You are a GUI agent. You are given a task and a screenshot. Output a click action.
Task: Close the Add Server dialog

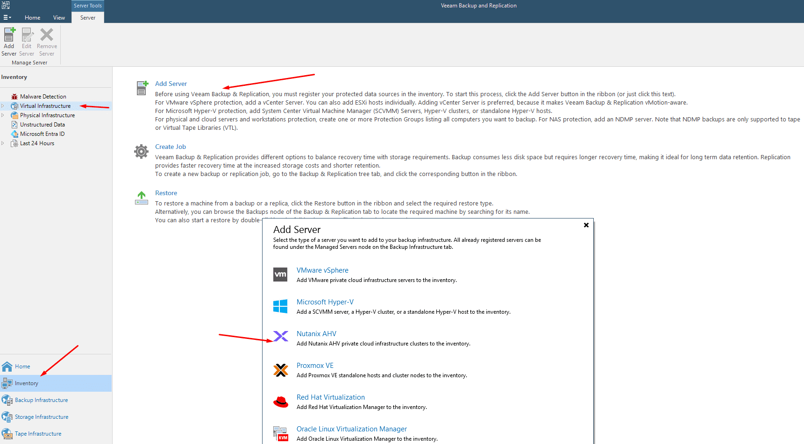pos(586,225)
